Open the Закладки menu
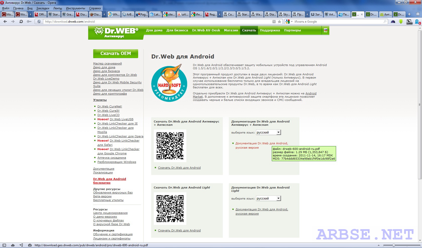422x248 pixels. [x=43, y=8]
